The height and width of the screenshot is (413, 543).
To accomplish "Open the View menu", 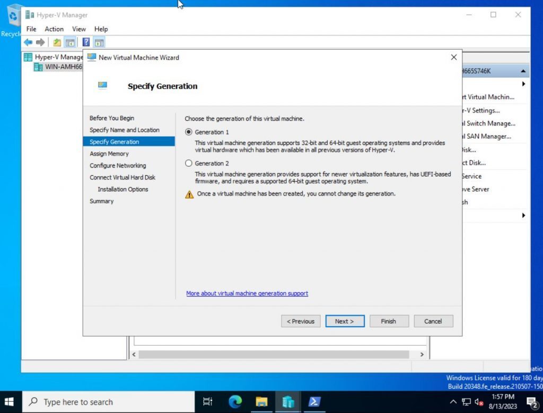I will (78, 29).
